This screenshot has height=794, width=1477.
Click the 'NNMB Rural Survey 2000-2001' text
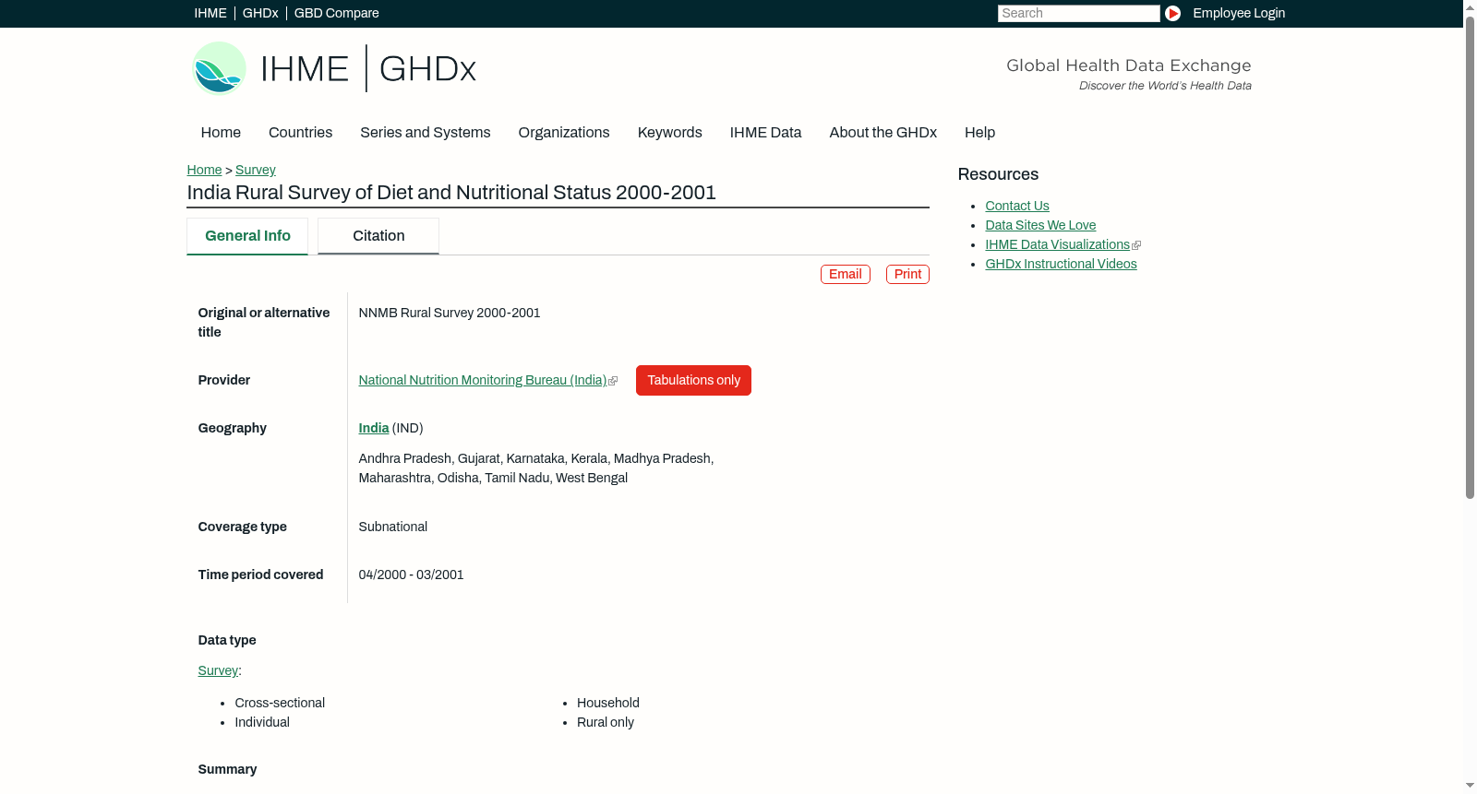pyautogui.click(x=450, y=313)
